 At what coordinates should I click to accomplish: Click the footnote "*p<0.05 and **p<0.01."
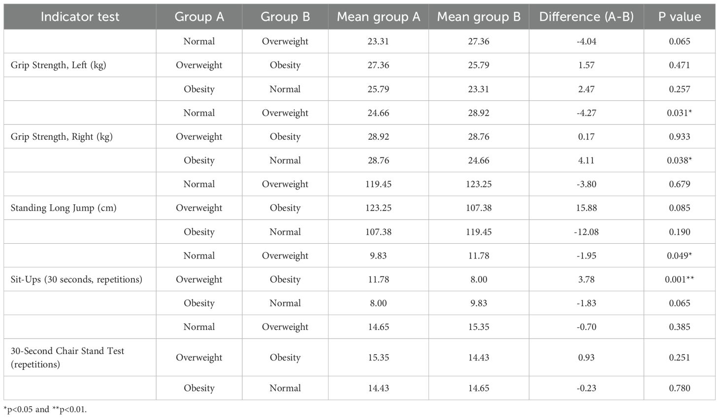click(45, 409)
